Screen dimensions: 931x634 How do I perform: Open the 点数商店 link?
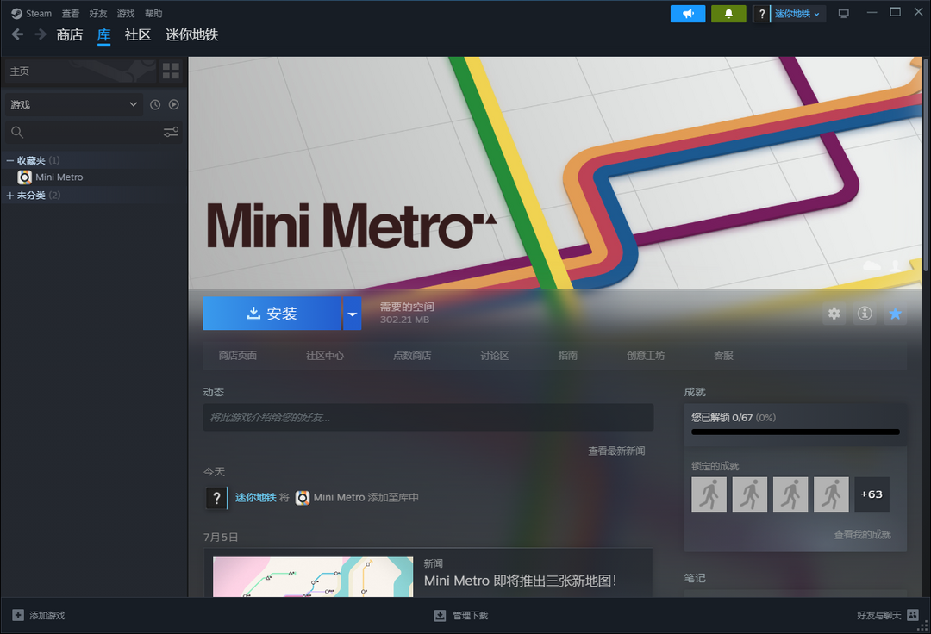pyautogui.click(x=412, y=356)
